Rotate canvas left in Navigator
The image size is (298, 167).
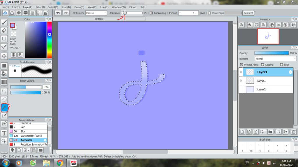point(272,25)
